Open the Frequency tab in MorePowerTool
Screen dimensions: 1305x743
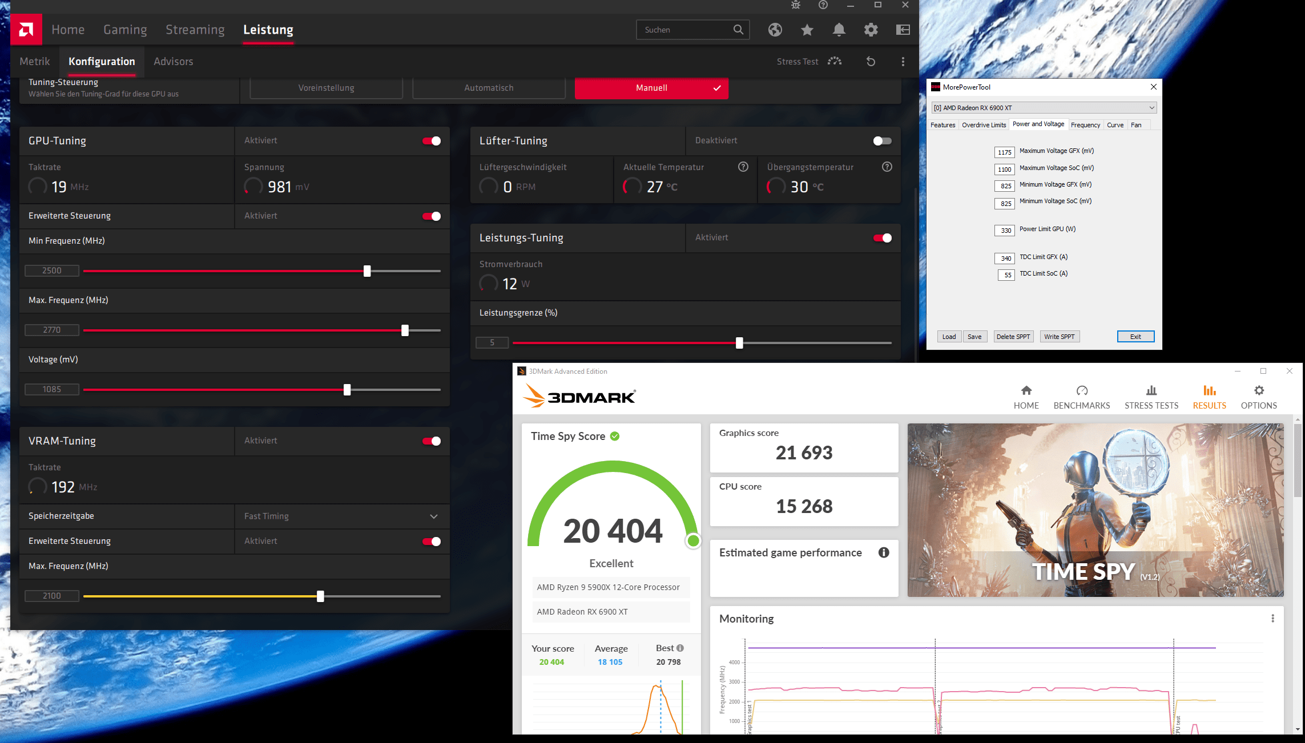(1085, 125)
